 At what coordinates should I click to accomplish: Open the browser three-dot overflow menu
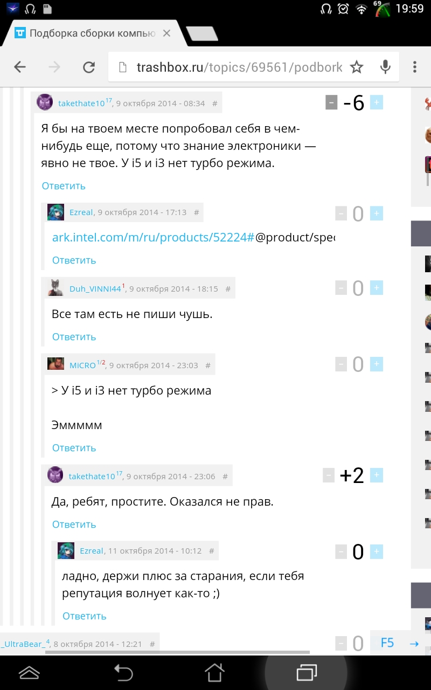414,67
